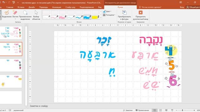The image size is (200, 112).
Task: Open ribbon display options icon
Action: click(181, 2)
